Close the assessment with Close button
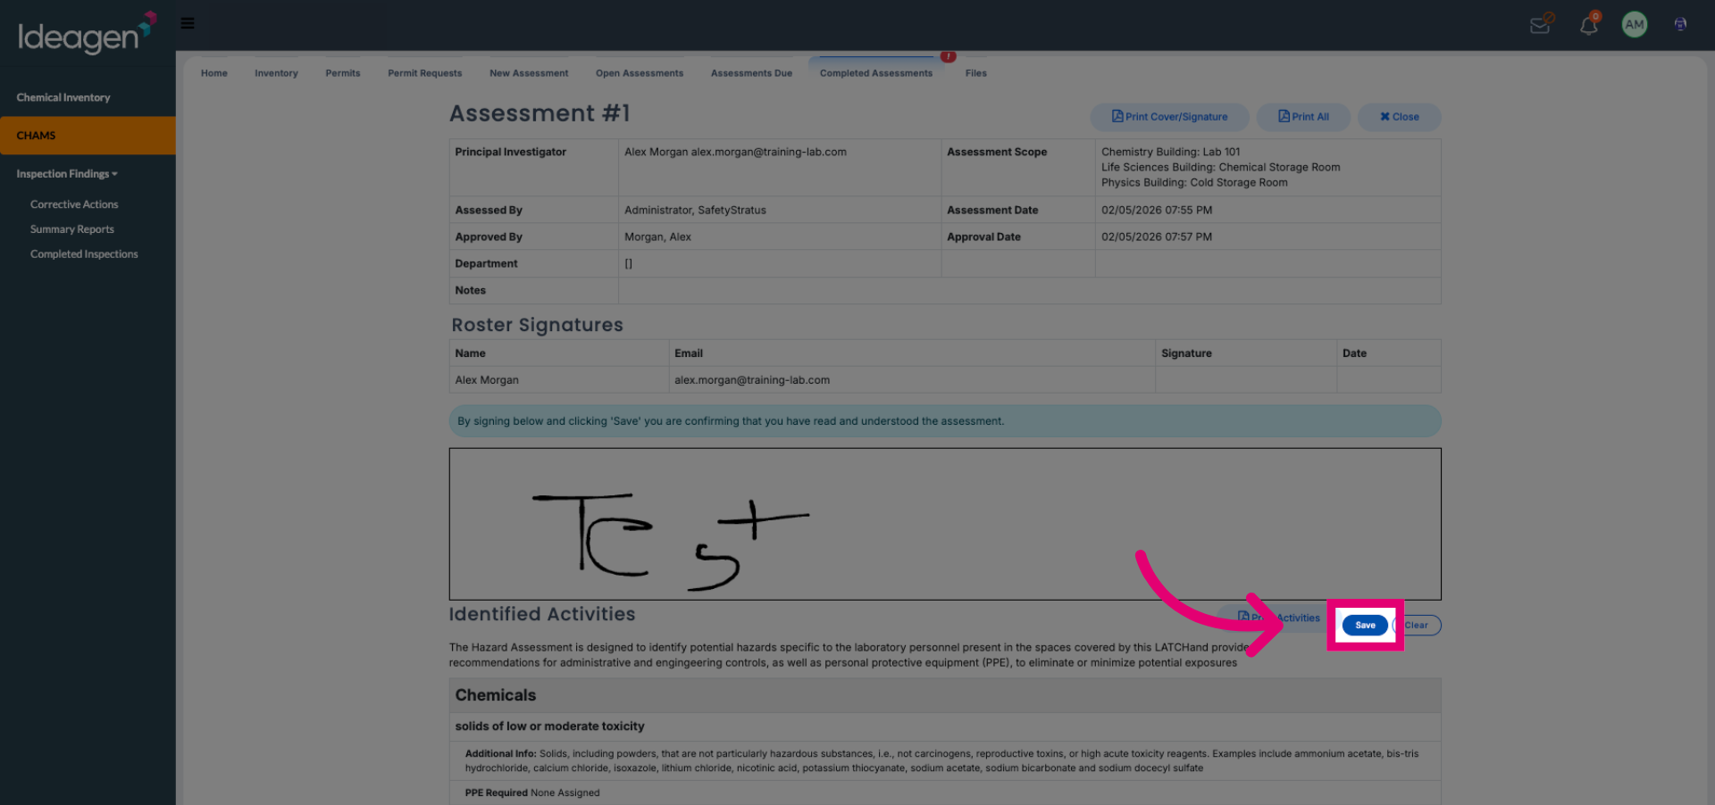 (x=1399, y=117)
